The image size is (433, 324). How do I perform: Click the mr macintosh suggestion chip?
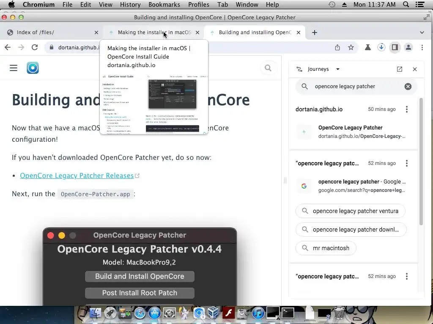click(x=326, y=248)
